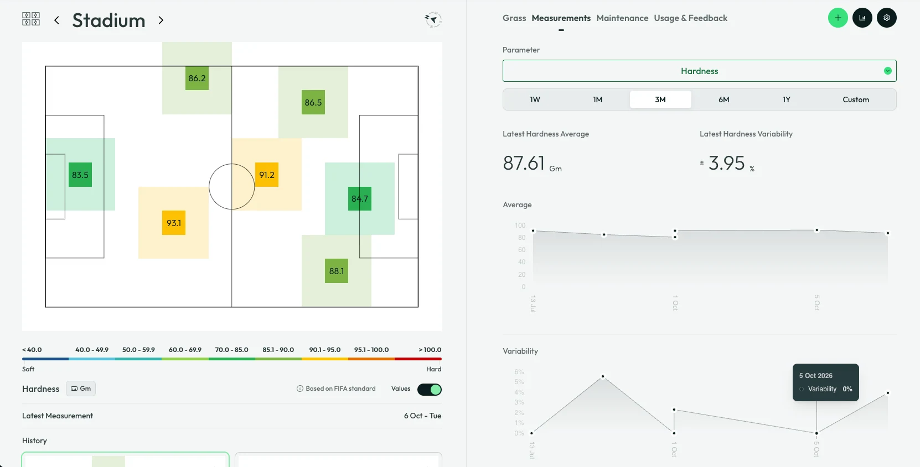Select the 91.2 zone marker

coord(267,175)
